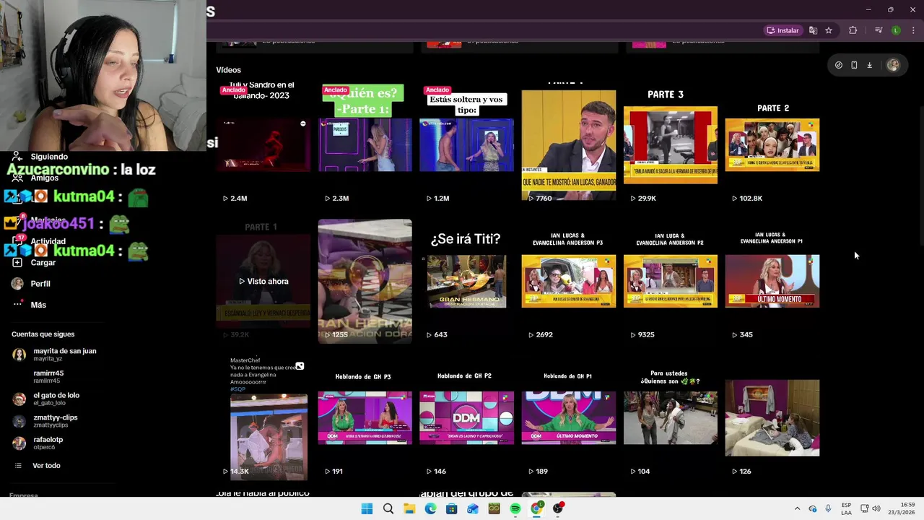This screenshot has height=520, width=924.
Task: Expand the Más sidebar menu
Action: 38,305
